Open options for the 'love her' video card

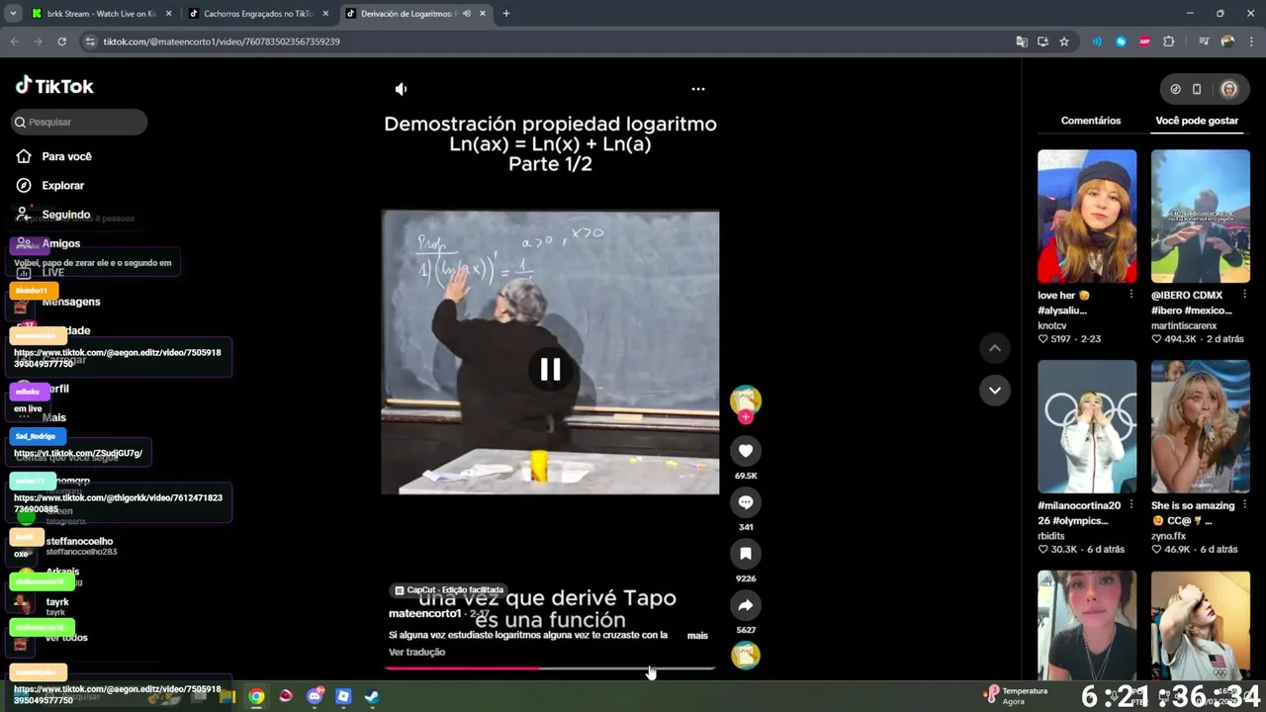click(x=1131, y=295)
